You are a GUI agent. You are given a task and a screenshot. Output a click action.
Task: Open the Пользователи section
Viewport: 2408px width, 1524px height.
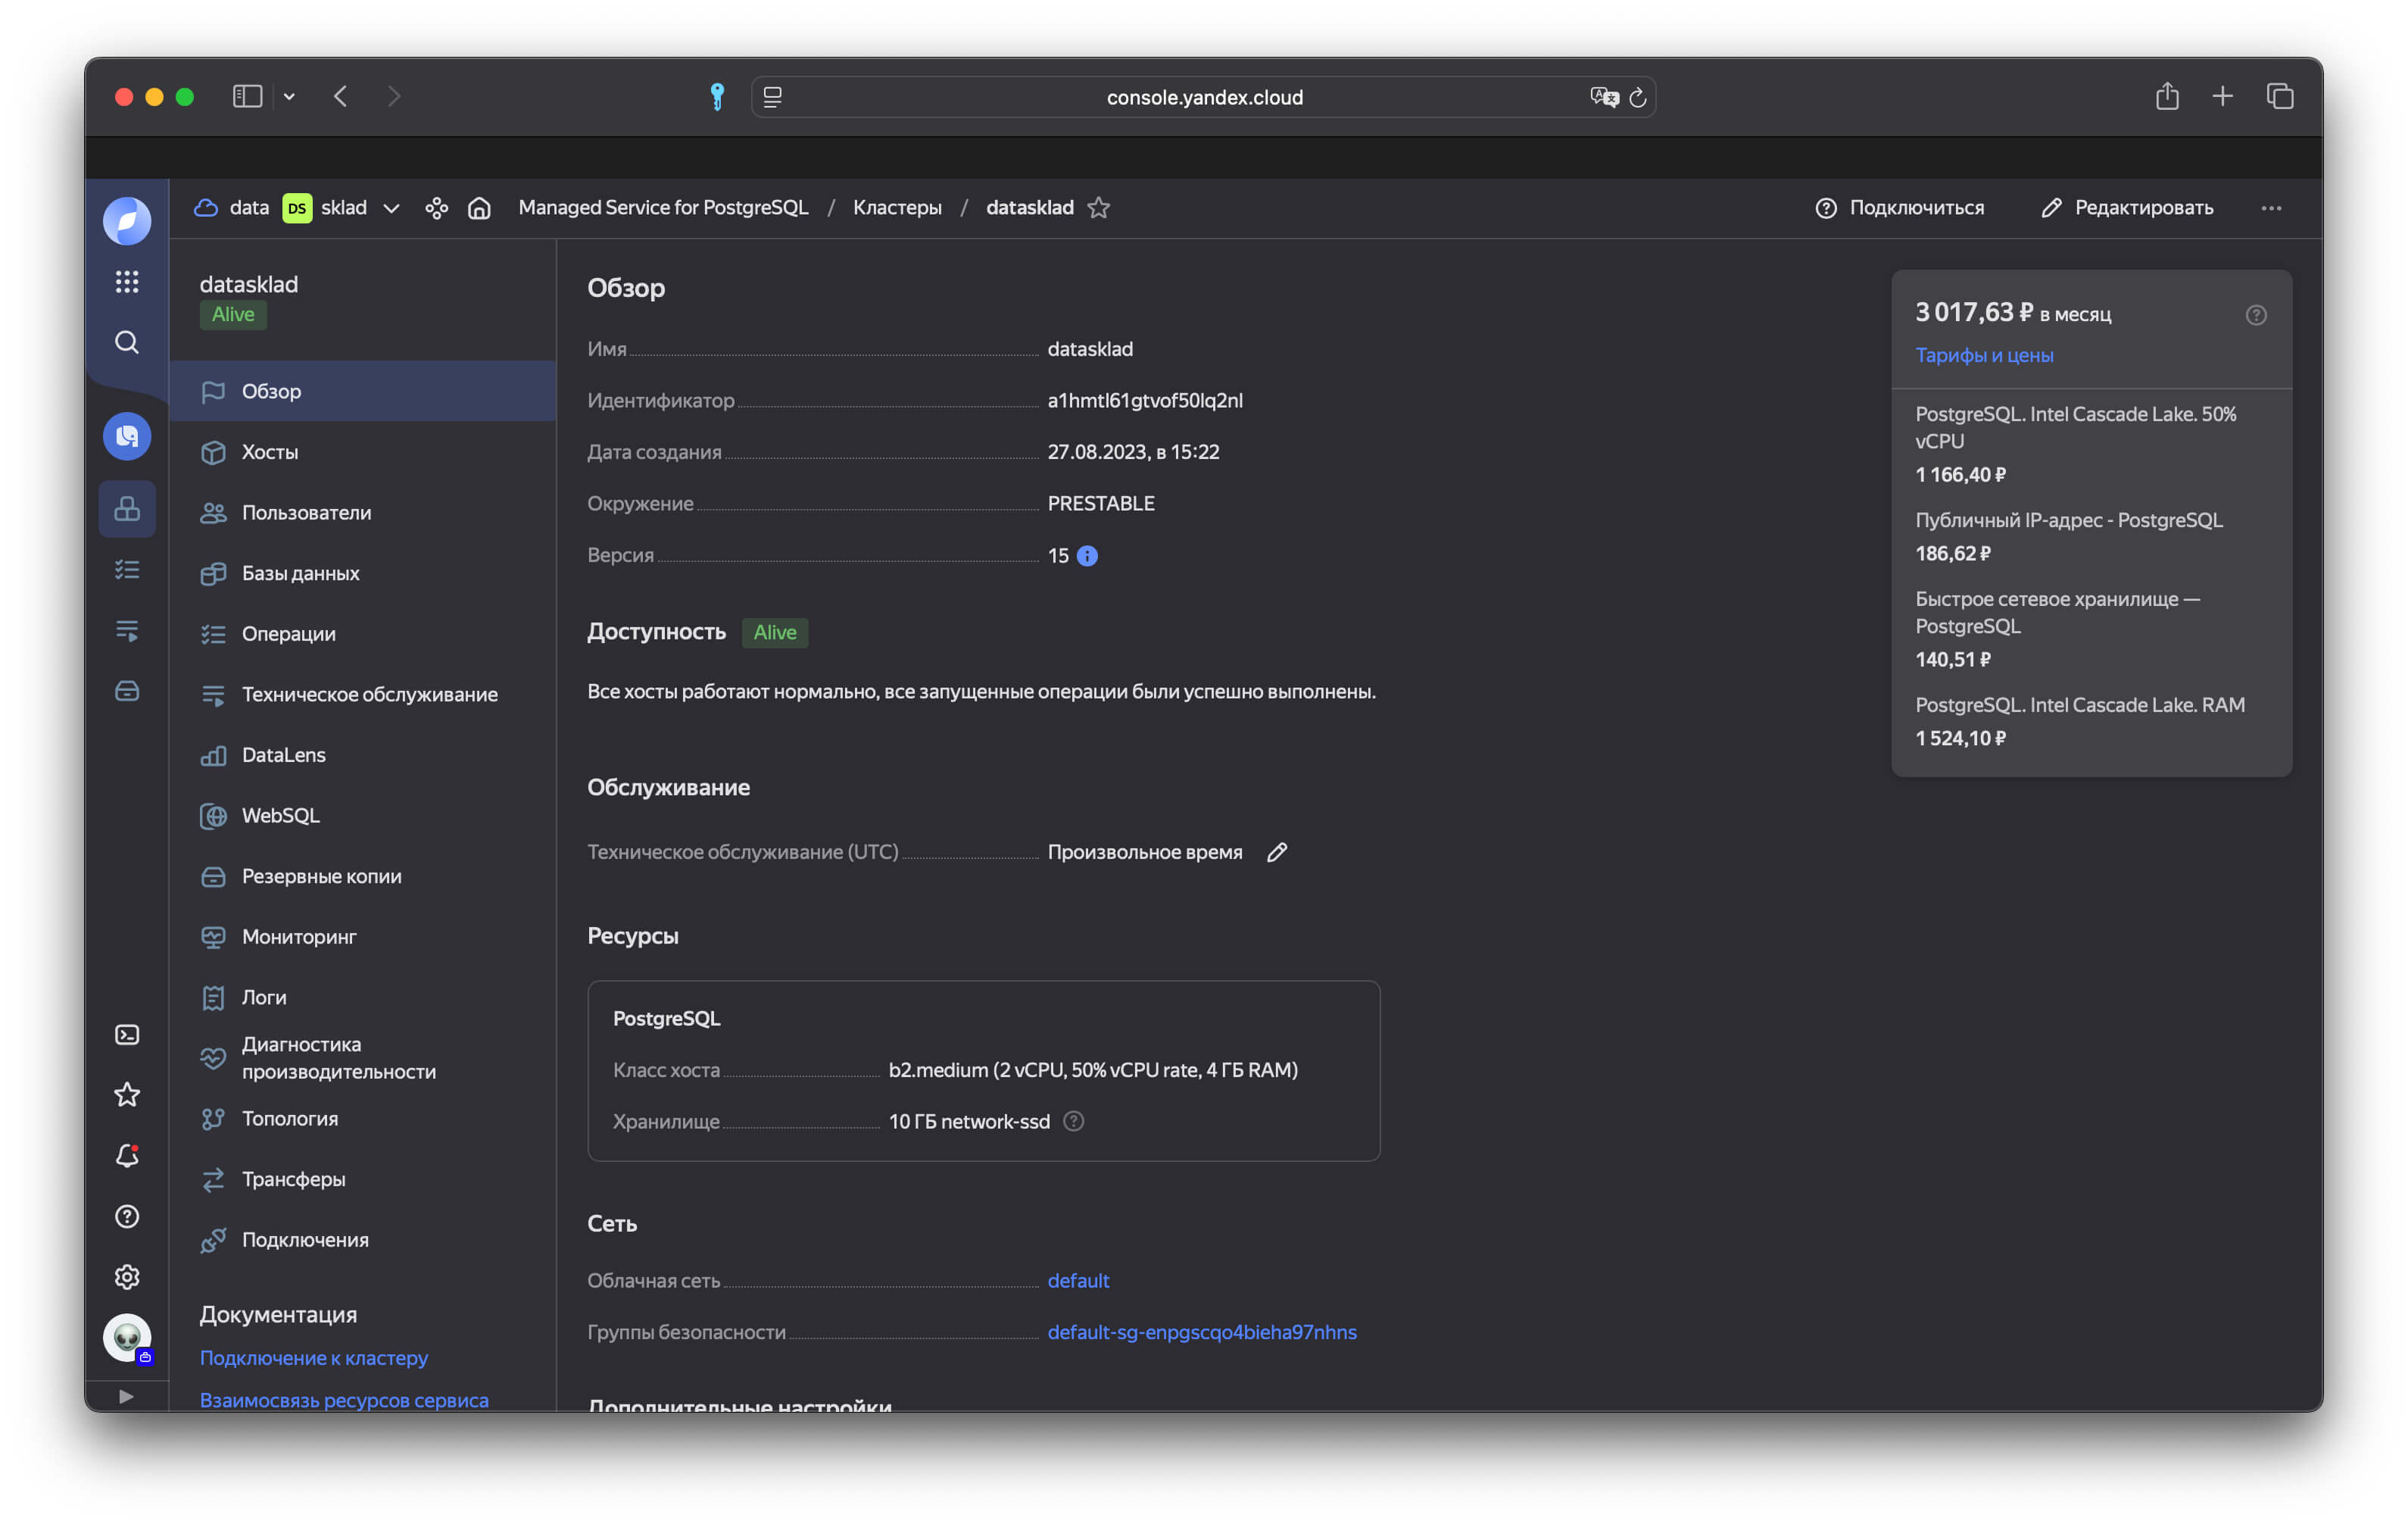[362, 512]
